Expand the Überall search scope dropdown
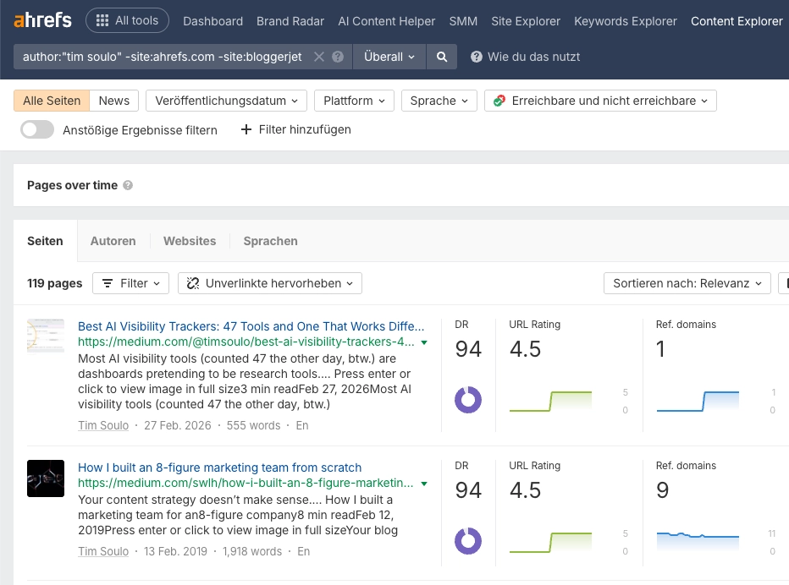This screenshot has height=585, width=789. click(389, 57)
